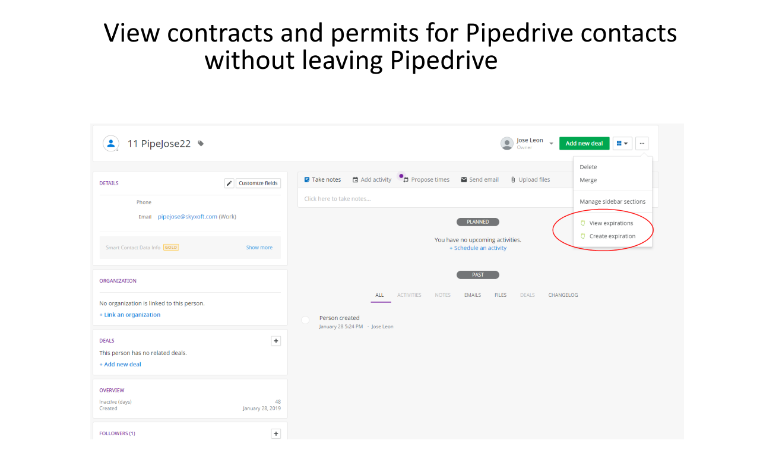Select the Take notes icon
Viewport: 760px width, 475px height.
[x=306, y=179]
